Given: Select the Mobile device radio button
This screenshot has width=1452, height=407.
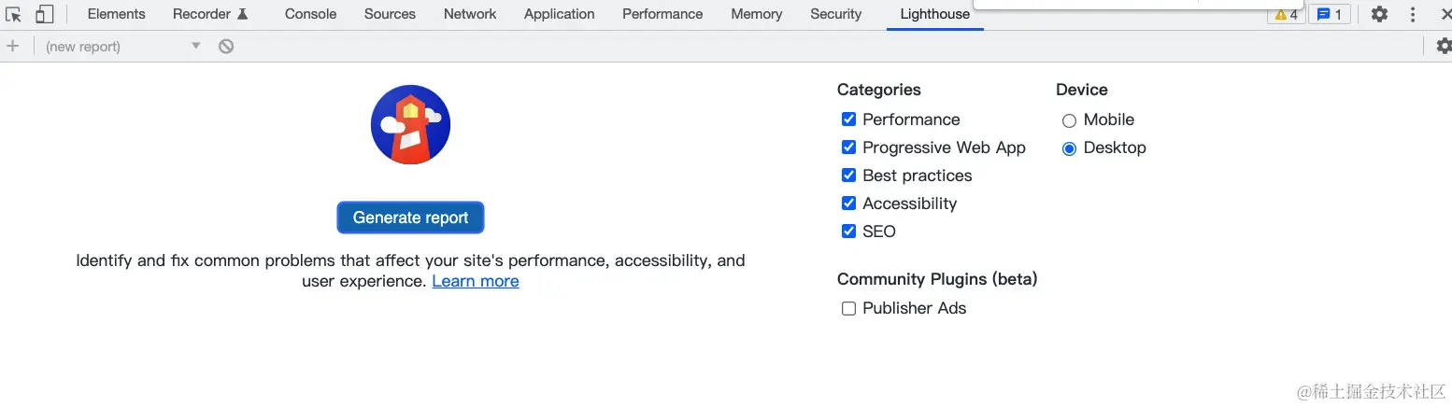Looking at the screenshot, I should (x=1069, y=120).
